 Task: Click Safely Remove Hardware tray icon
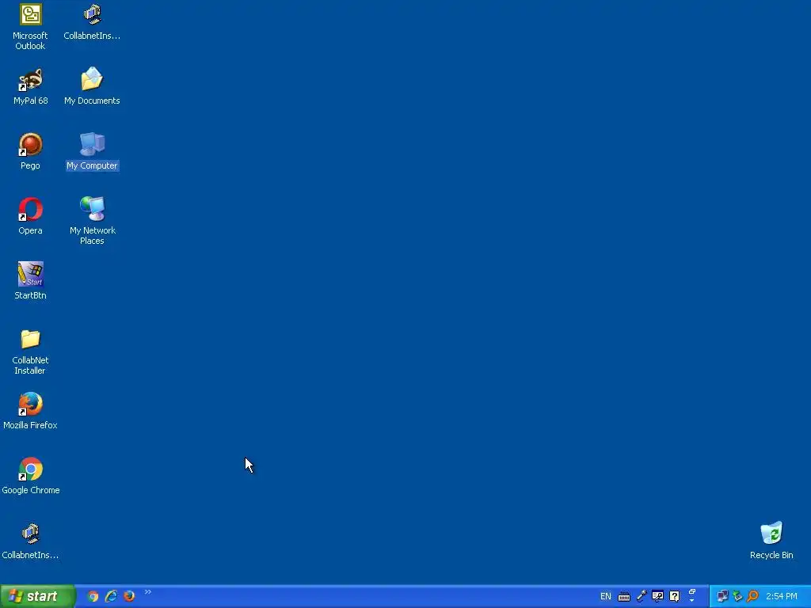(737, 596)
